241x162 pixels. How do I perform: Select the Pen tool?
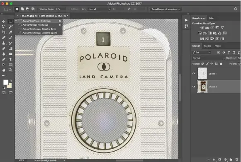pos(4,59)
